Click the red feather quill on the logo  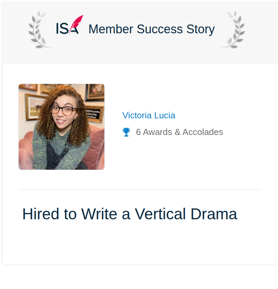(x=76, y=24)
